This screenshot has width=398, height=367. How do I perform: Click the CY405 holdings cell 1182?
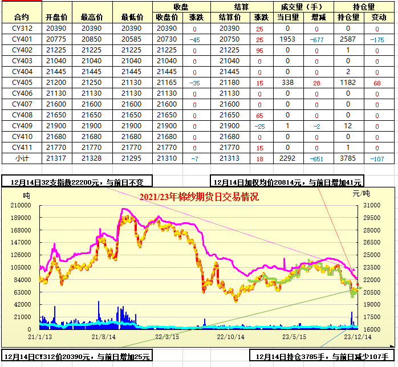pos(348,83)
